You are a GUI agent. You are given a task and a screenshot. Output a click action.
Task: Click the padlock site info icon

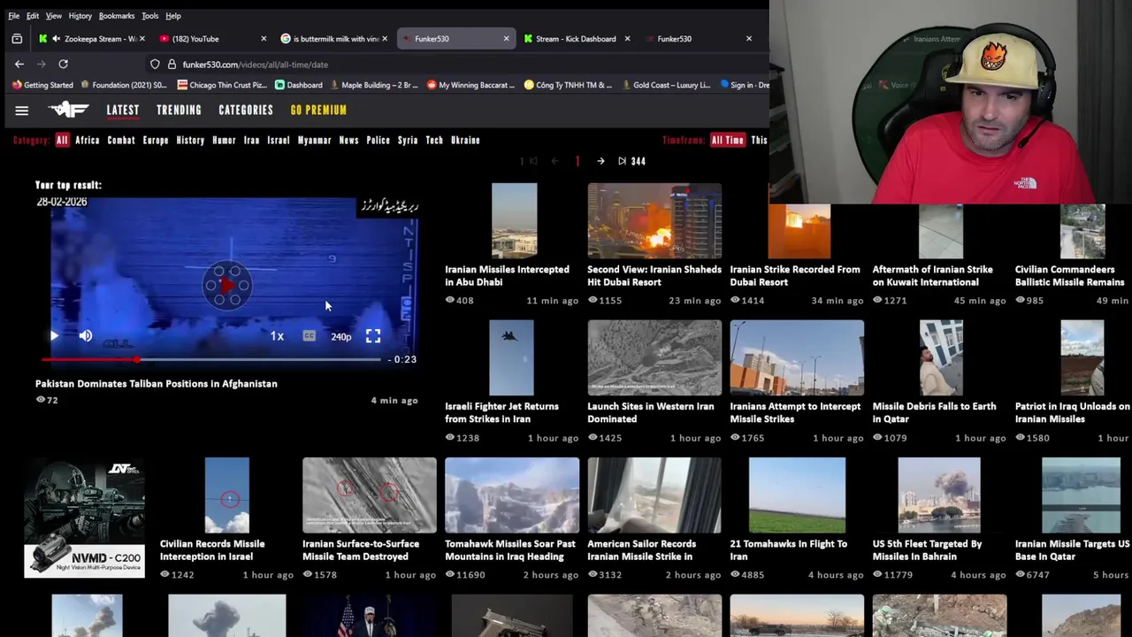[x=172, y=65]
